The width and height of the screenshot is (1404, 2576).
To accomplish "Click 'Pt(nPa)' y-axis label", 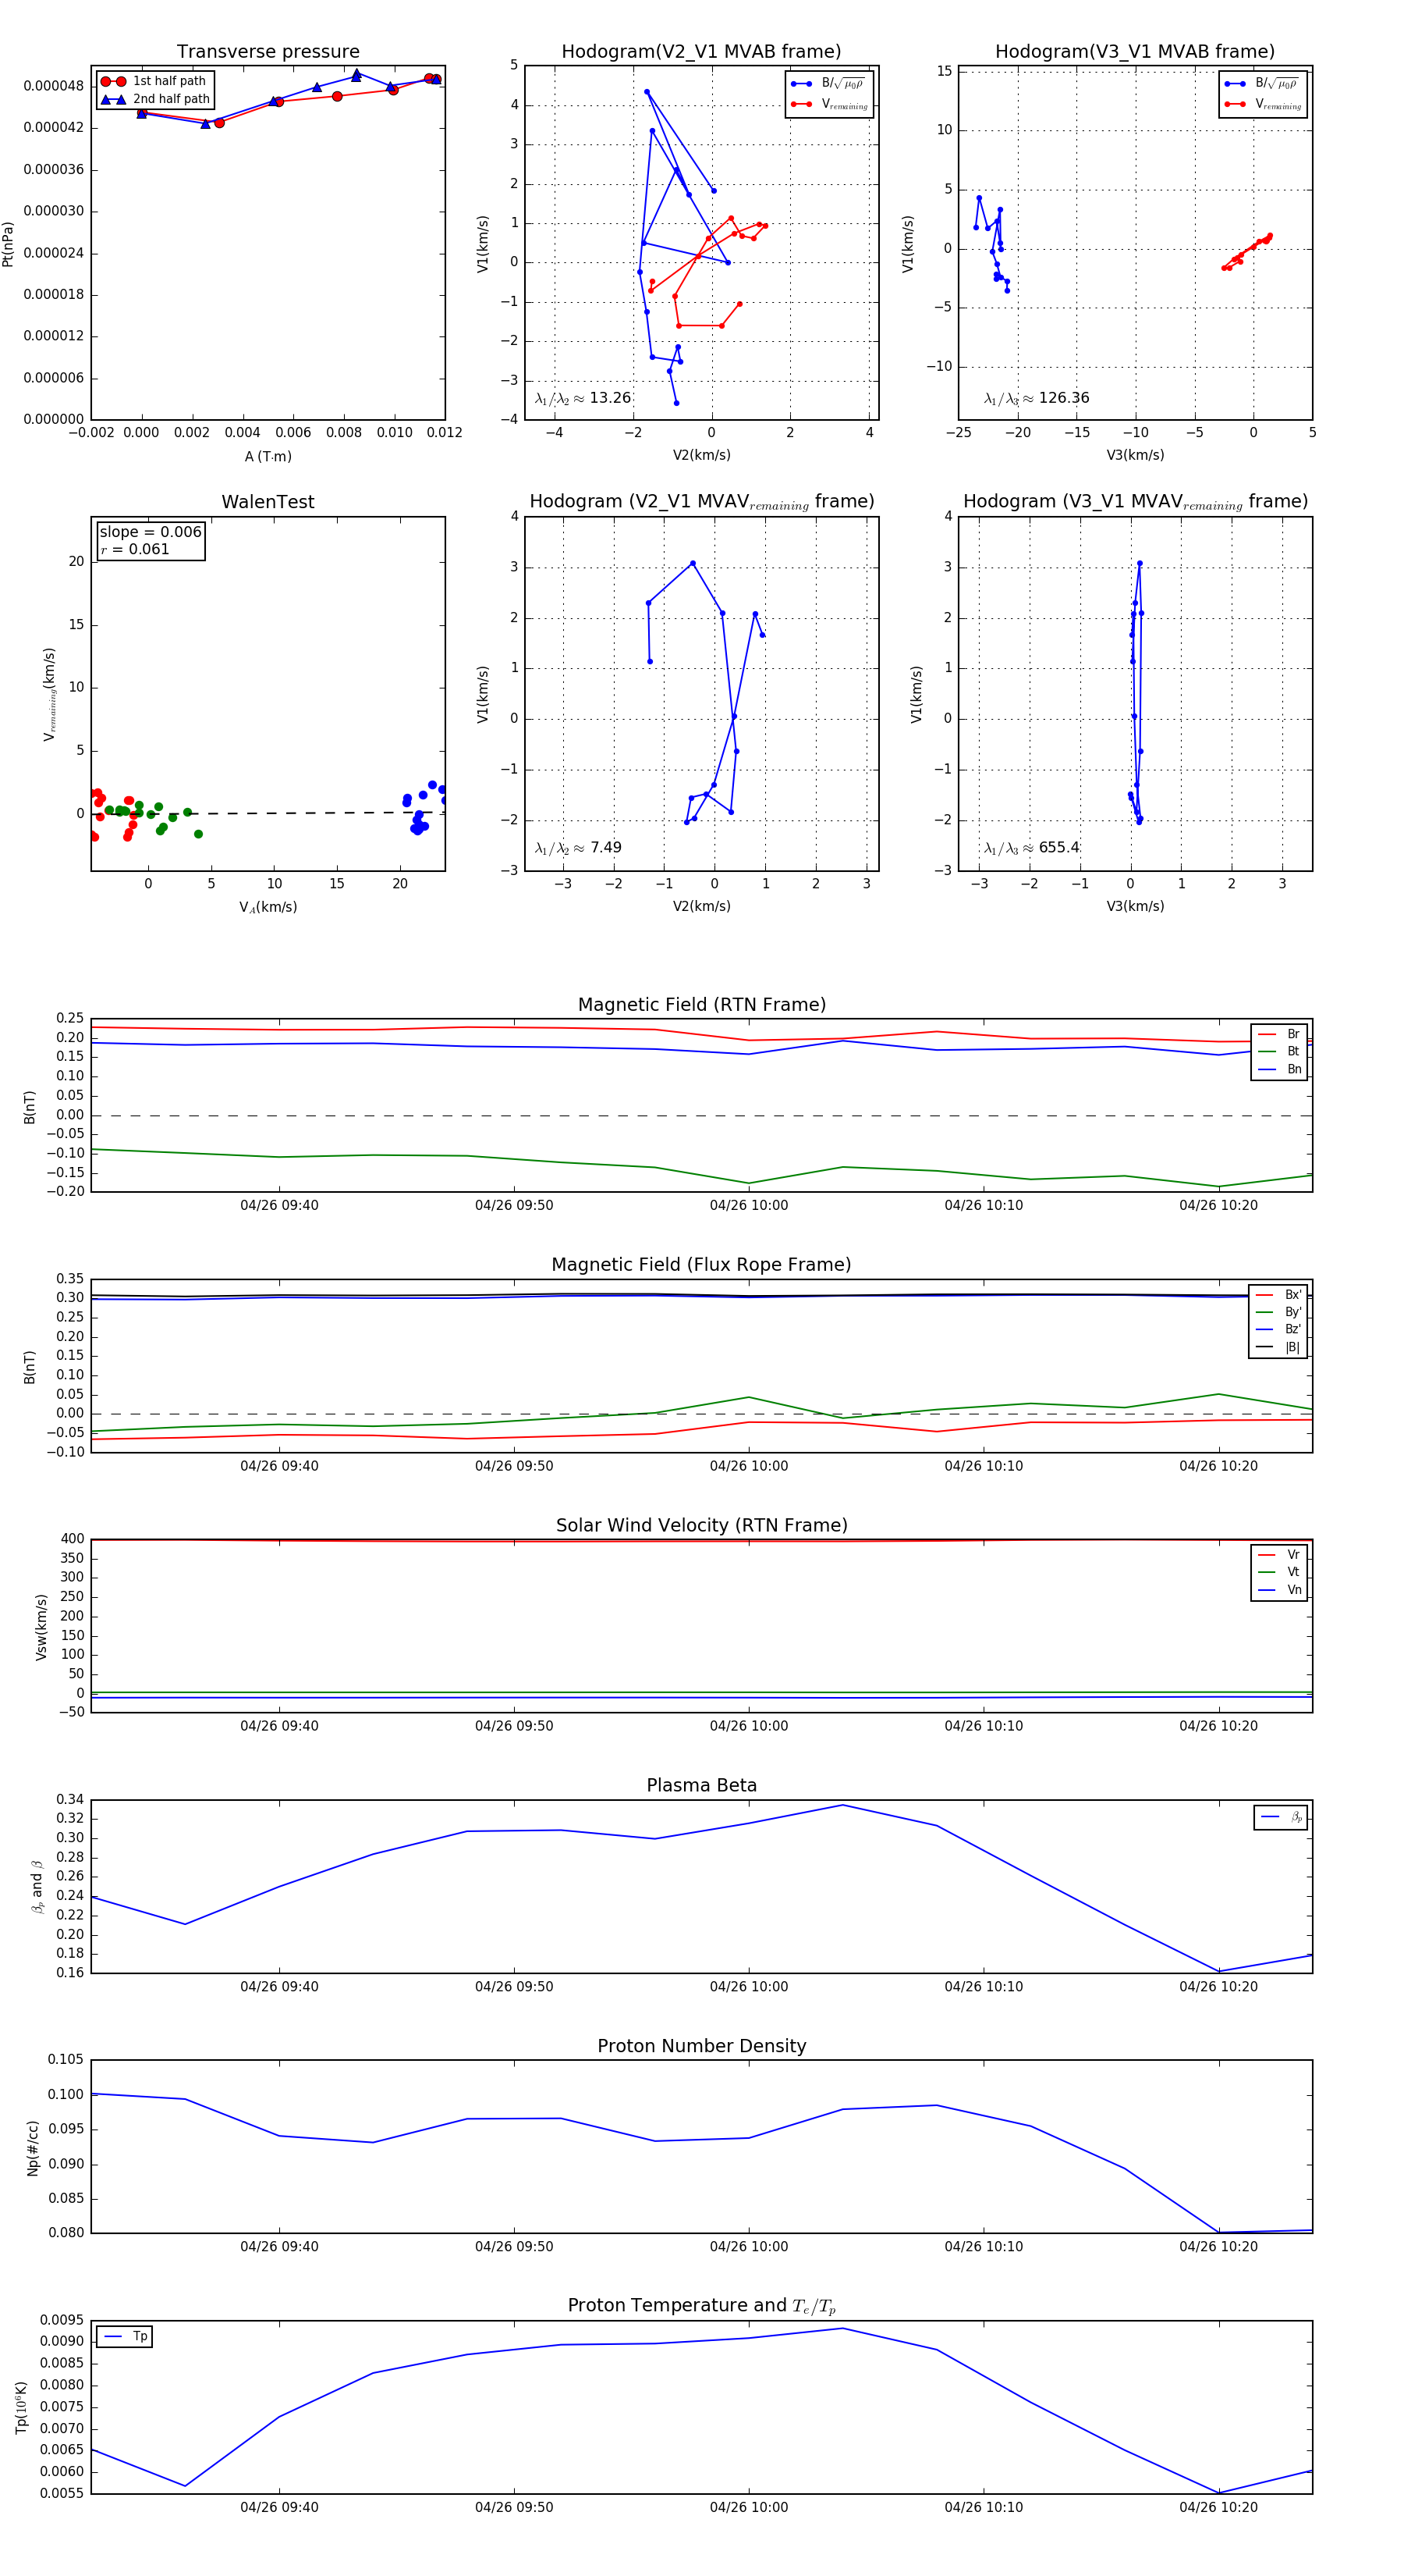I will click(x=9, y=244).
